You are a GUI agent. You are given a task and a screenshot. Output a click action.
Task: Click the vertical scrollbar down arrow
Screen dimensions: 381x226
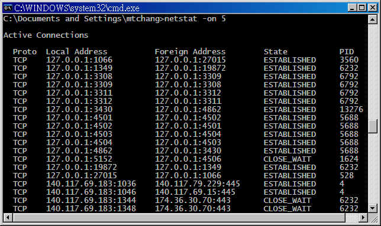373,208
